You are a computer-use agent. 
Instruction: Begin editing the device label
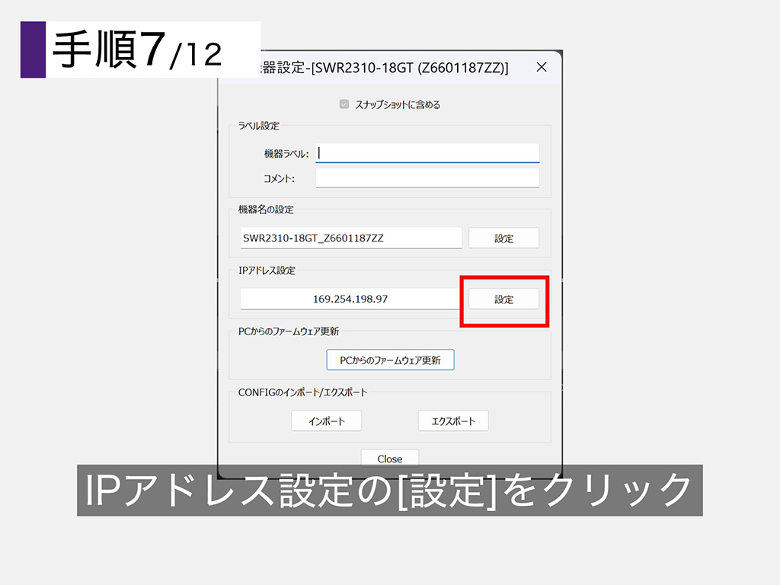pyautogui.click(x=427, y=152)
